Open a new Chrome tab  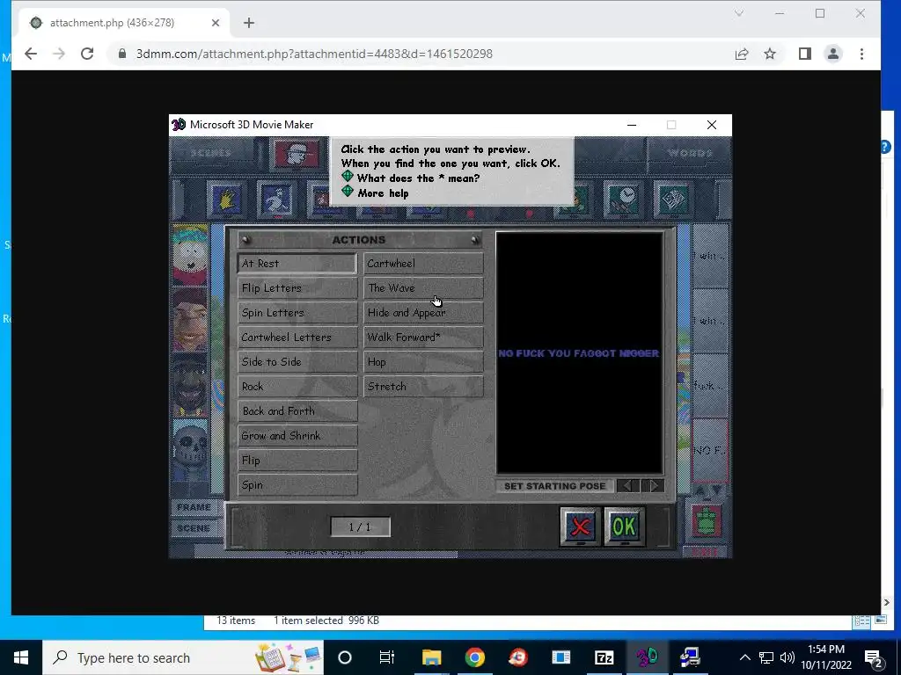pos(249,23)
